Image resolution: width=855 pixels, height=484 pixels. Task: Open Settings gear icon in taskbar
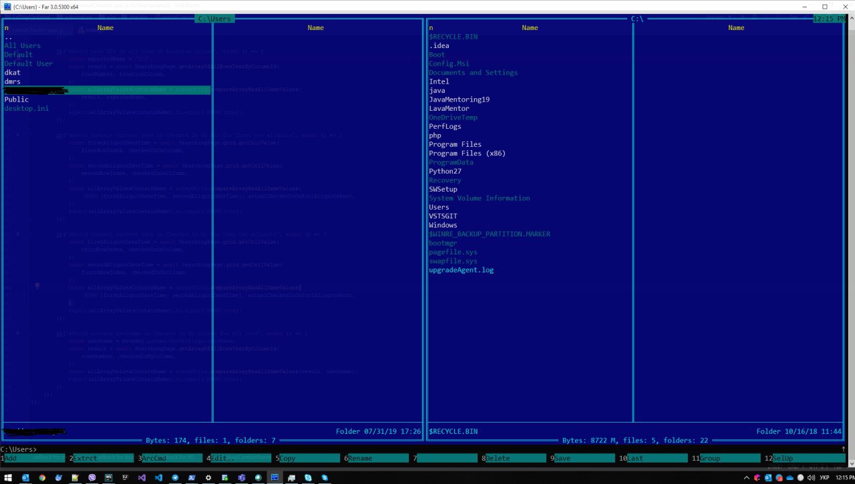(208, 478)
